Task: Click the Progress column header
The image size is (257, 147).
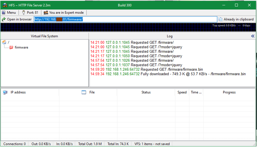Action: (x=229, y=92)
